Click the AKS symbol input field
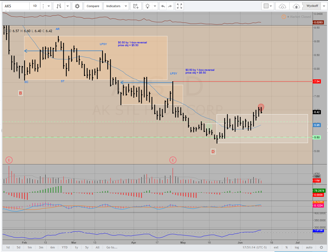The width and height of the screenshot is (328, 252). pyautogui.click(x=15, y=6)
